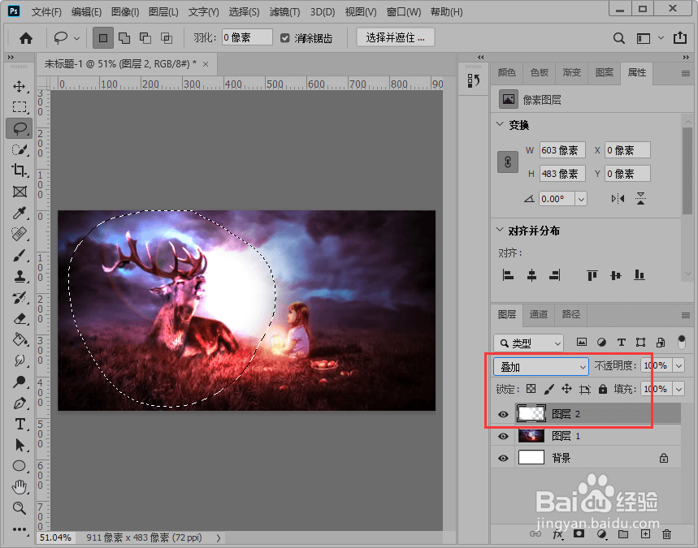Toggle link width and height button
This screenshot has height=548, width=698.
(508, 162)
